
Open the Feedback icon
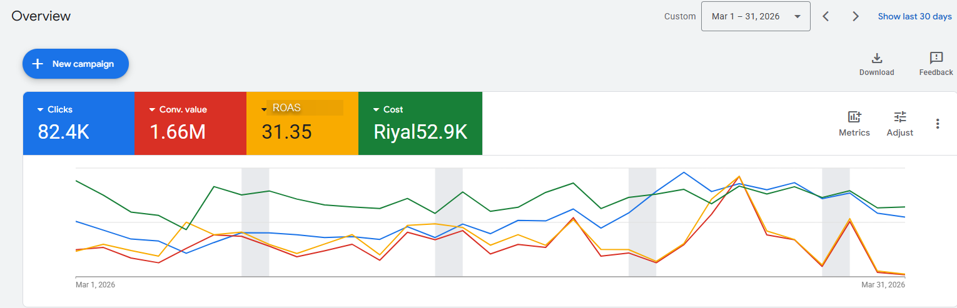[x=936, y=58]
